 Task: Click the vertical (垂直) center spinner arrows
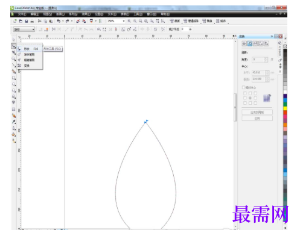[x=267, y=79]
